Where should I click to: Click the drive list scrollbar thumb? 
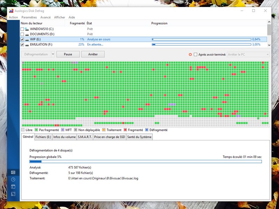tap(269, 30)
